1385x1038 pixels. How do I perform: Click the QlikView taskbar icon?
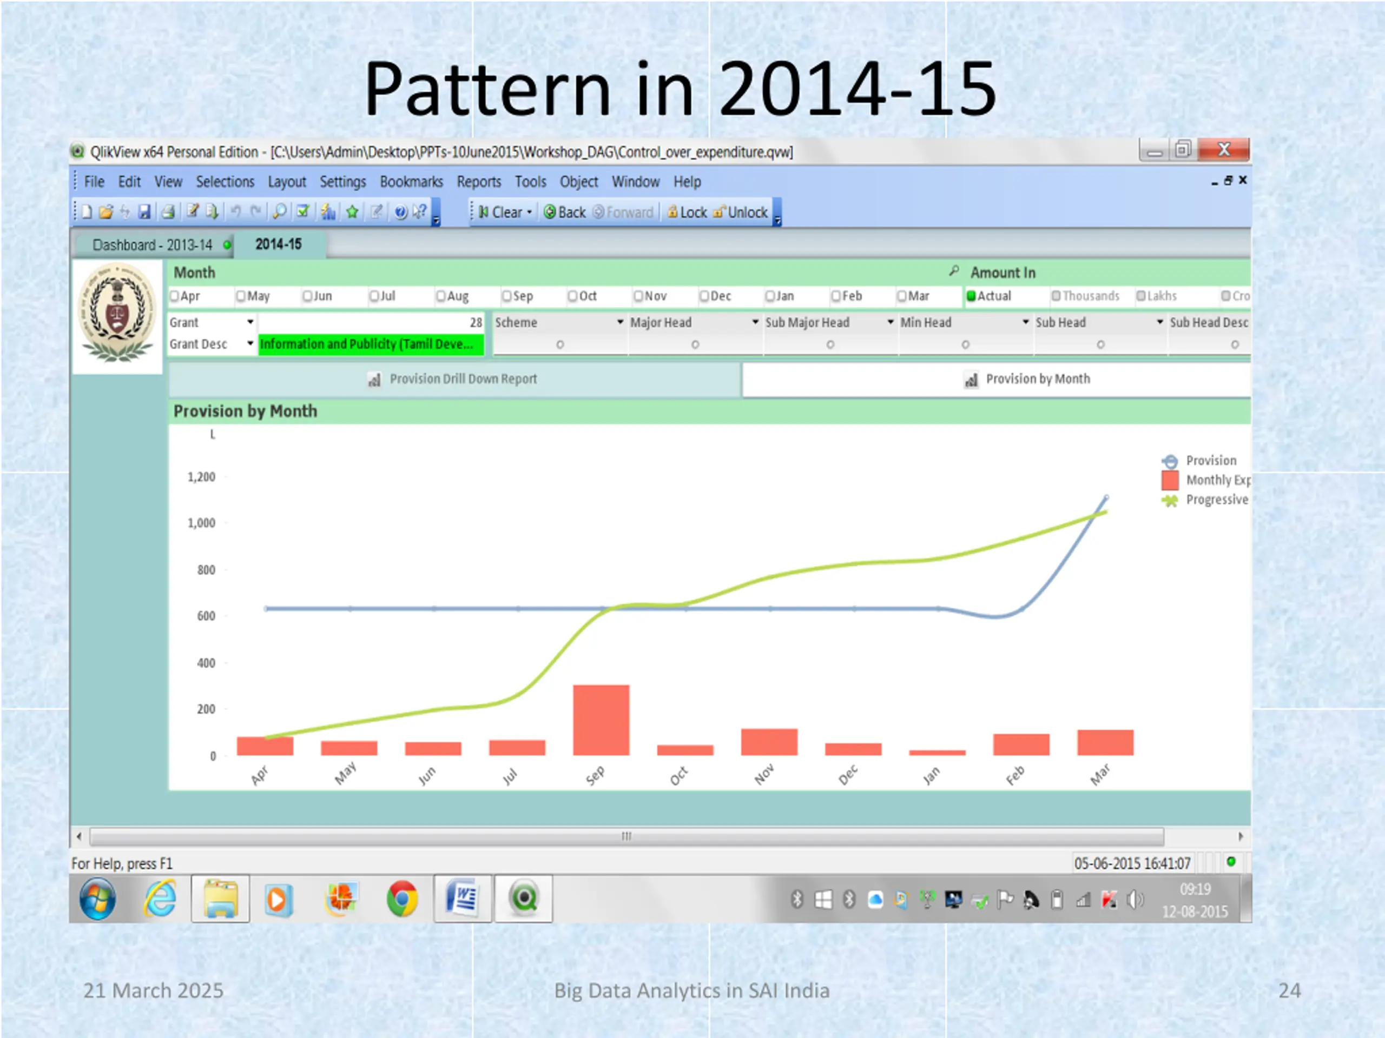pos(524,899)
